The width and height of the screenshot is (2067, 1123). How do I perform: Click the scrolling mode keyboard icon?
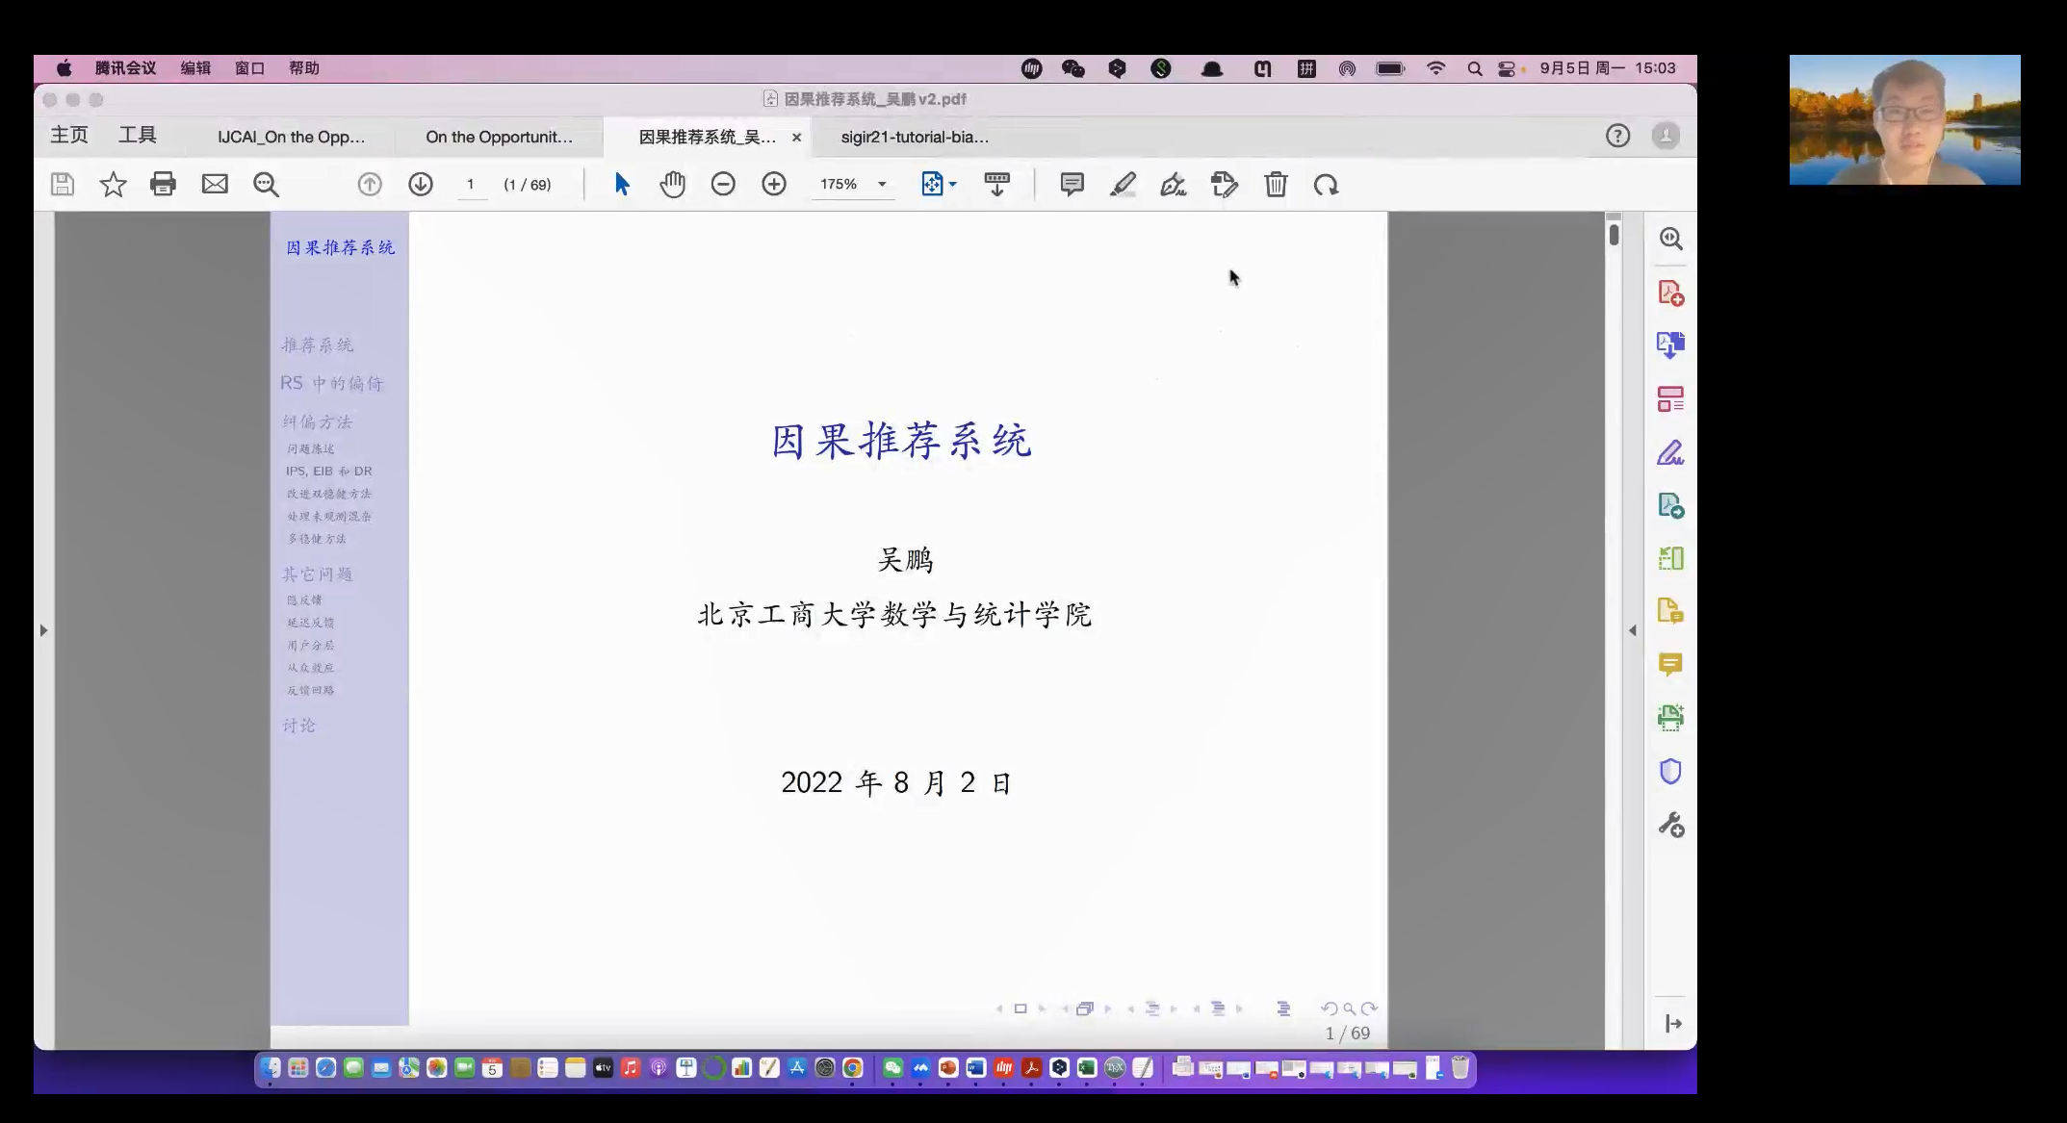tap(996, 184)
